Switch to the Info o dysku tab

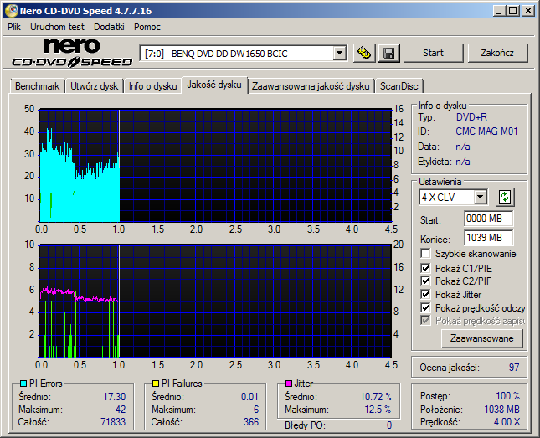coord(153,86)
